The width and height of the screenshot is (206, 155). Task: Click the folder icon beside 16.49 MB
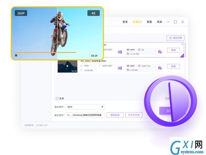[82, 70]
